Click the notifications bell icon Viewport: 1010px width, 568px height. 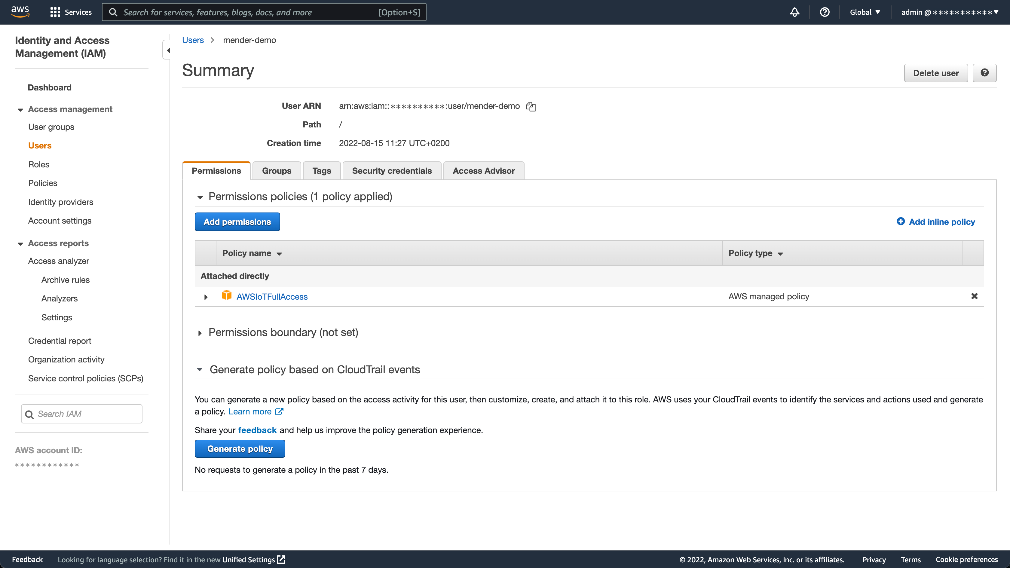(794, 12)
